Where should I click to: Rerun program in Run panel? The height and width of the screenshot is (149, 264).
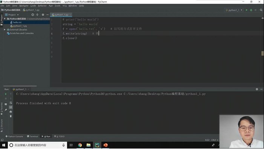click(6, 94)
